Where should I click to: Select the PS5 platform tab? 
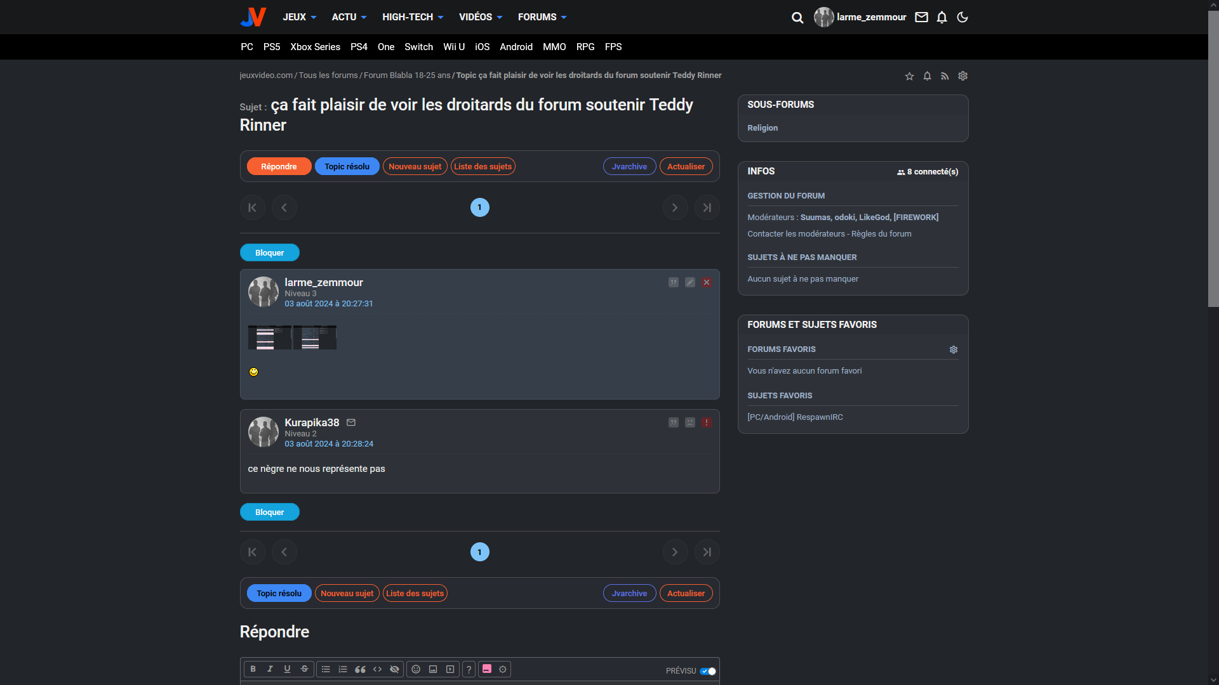pos(272,47)
